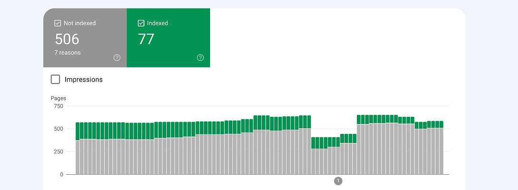The width and height of the screenshot is (518, 190).
Task: Enable the Impressions checkbox
Action: 56,79
